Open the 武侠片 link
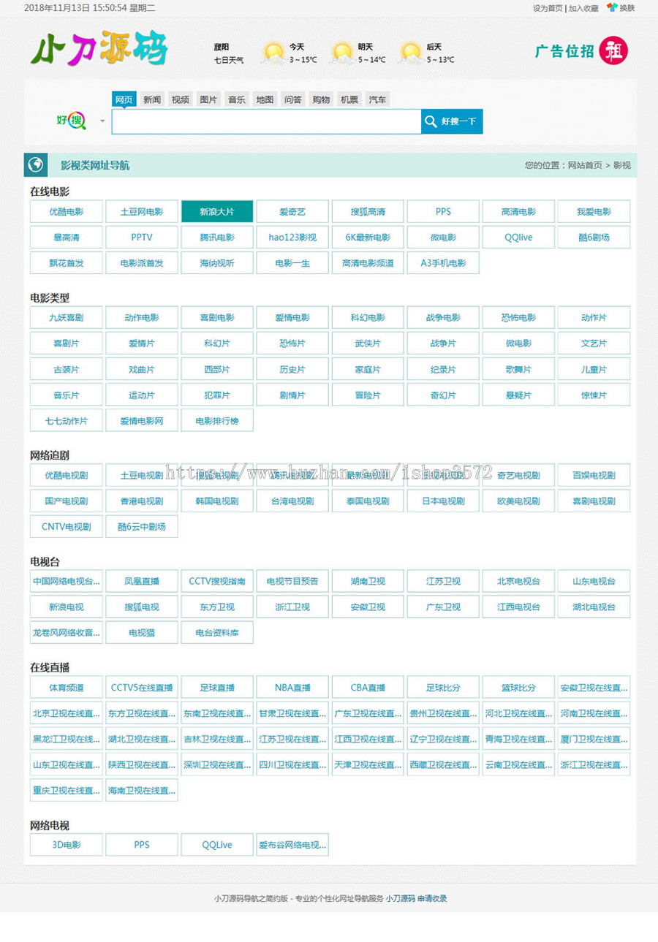 point(368,343)
